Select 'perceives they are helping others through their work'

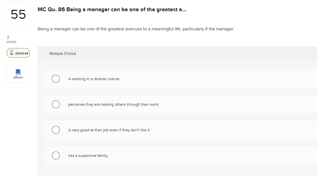coord(56,104)
